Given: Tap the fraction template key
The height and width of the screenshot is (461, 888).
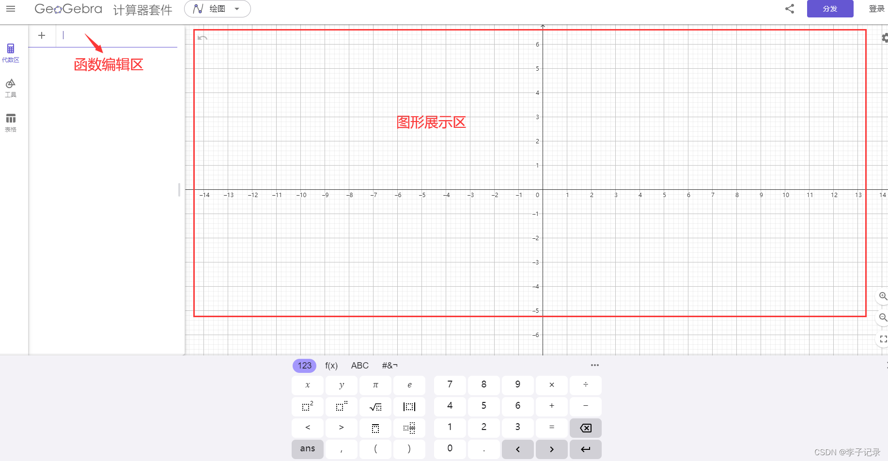Looking at the screenshot, I should pyautogui.click(x=375, y=428).
